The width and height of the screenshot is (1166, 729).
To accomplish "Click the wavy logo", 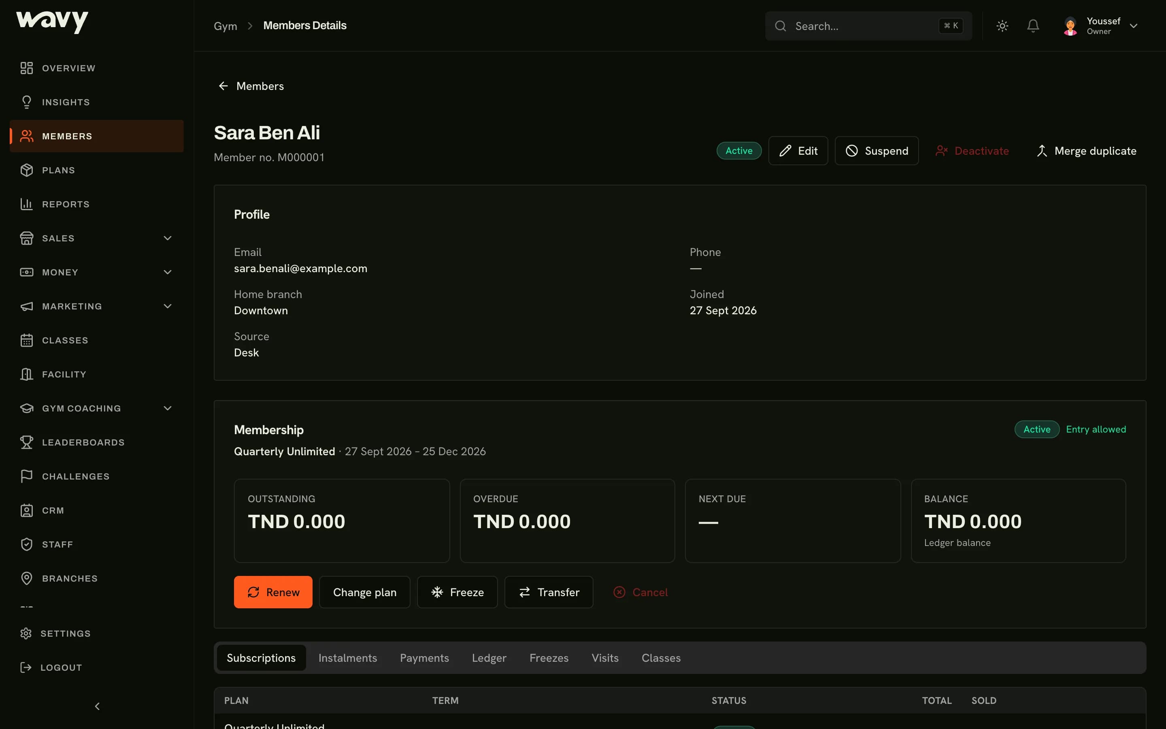I will (52, 22).
